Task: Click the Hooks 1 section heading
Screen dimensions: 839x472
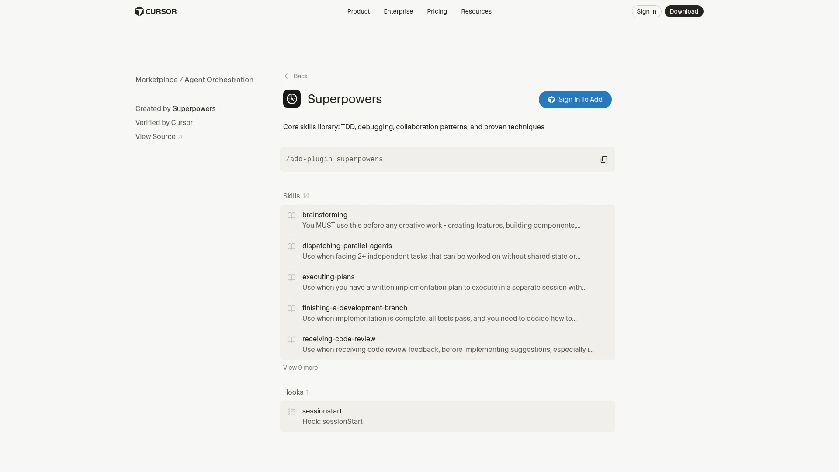Action: pos(296,392)
